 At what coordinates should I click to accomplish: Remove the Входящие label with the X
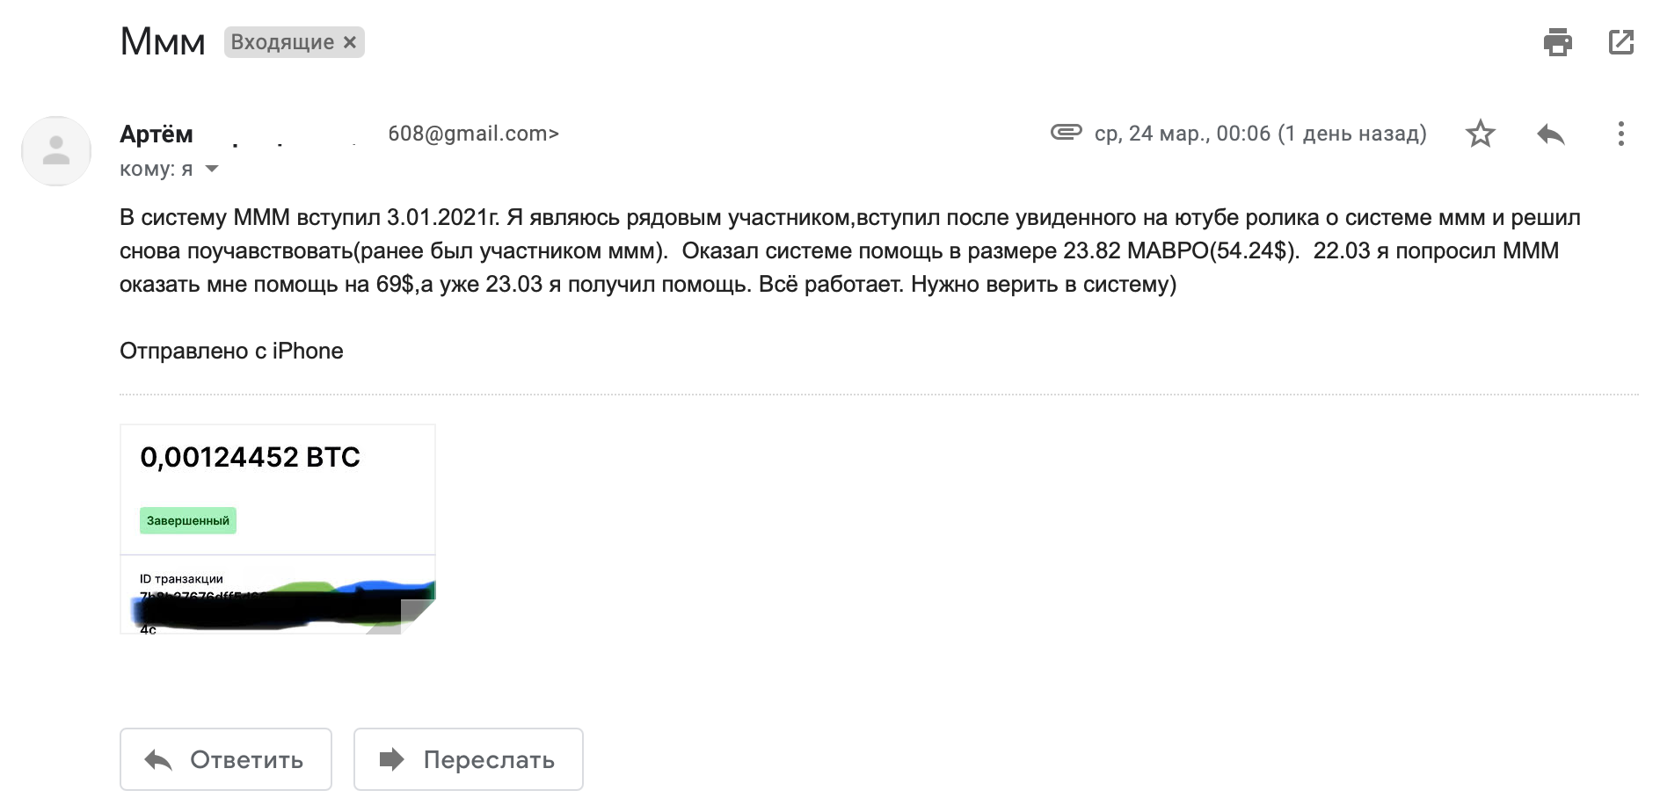[x=352, y=41]
